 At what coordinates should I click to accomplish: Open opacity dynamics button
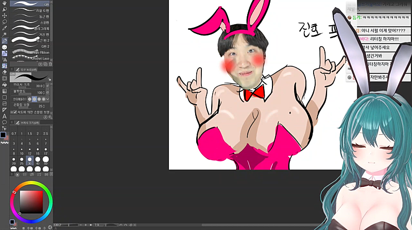point(47,93)
